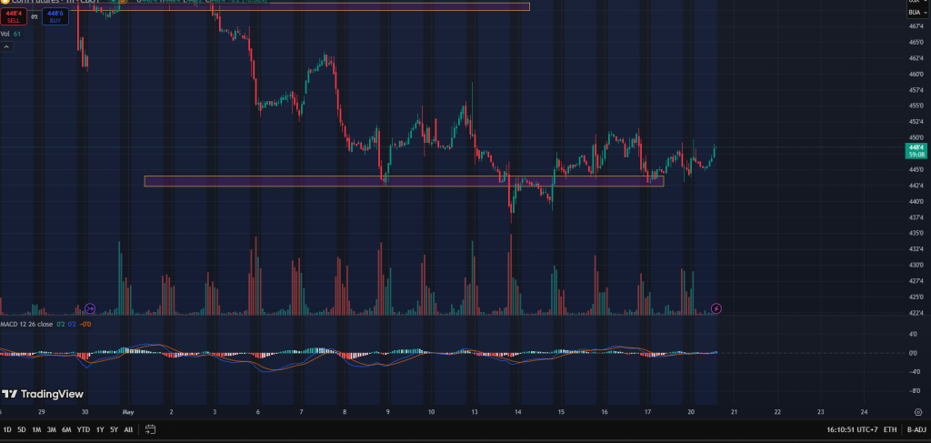931x443 pixels.
Task: Select the 6M time range
Action: [x=67, y=429]
